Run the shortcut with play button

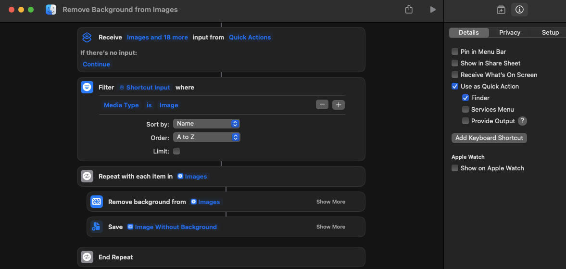pyautogui.click(x=433, y=10)
